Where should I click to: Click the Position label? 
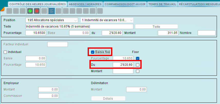(10, 20)
